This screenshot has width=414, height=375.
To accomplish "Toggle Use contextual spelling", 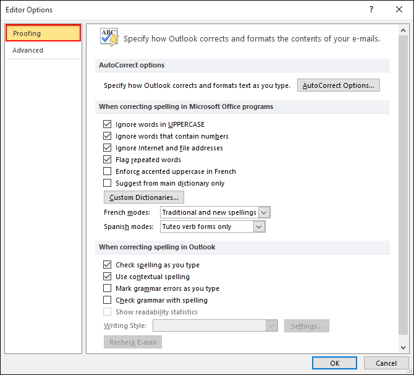I will point(107,277).
